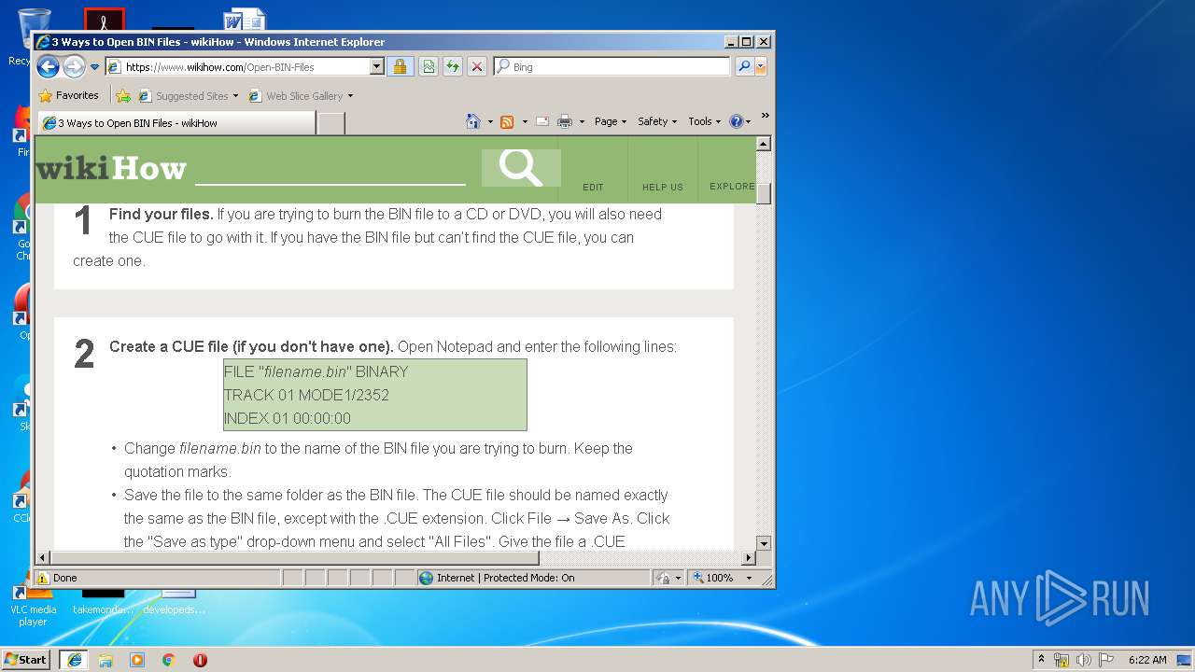1195x672 pixels.
Task: Open the Windows Media Player taskbar icon
Action: tap(137, 660)
